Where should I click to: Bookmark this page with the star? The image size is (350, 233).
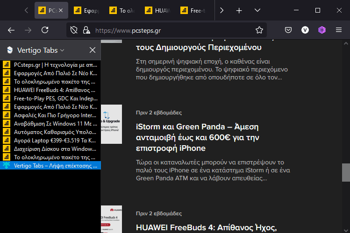click(259, 30)
